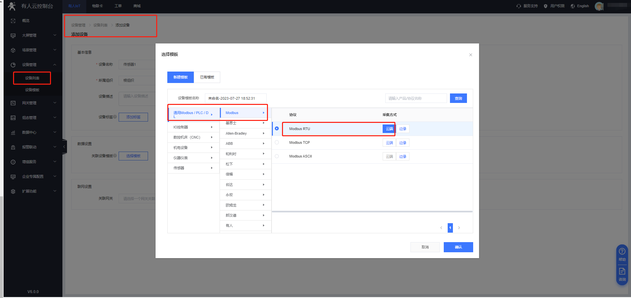Image resolution: width=631 pixels, height=298 pixels.
Task: Click the 场景管理 cube icon
Action: tap(13, 50)
